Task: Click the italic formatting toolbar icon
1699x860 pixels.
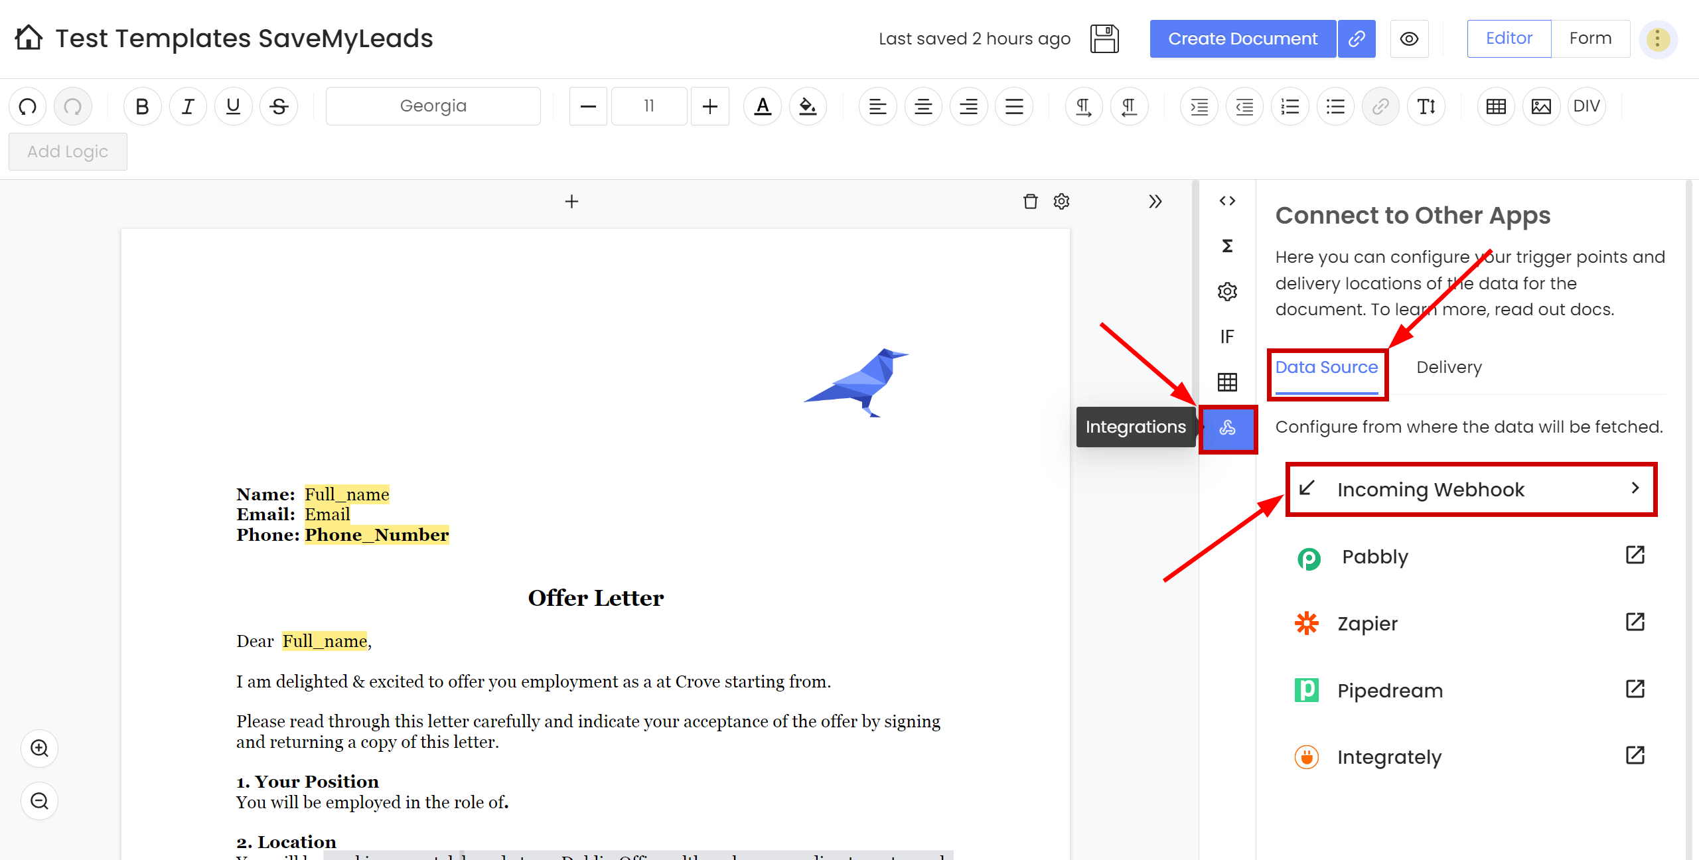Action: [186, 106]
